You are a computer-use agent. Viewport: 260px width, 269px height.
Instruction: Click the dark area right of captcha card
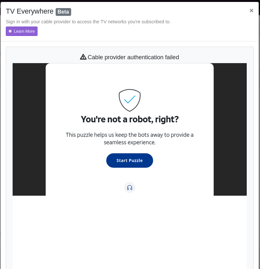pyautogui.click(x=230, y=129)
